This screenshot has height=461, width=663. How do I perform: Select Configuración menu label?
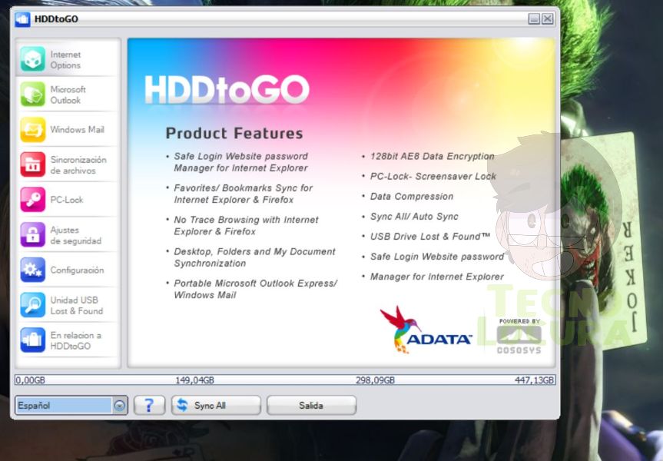coord(77,270)
